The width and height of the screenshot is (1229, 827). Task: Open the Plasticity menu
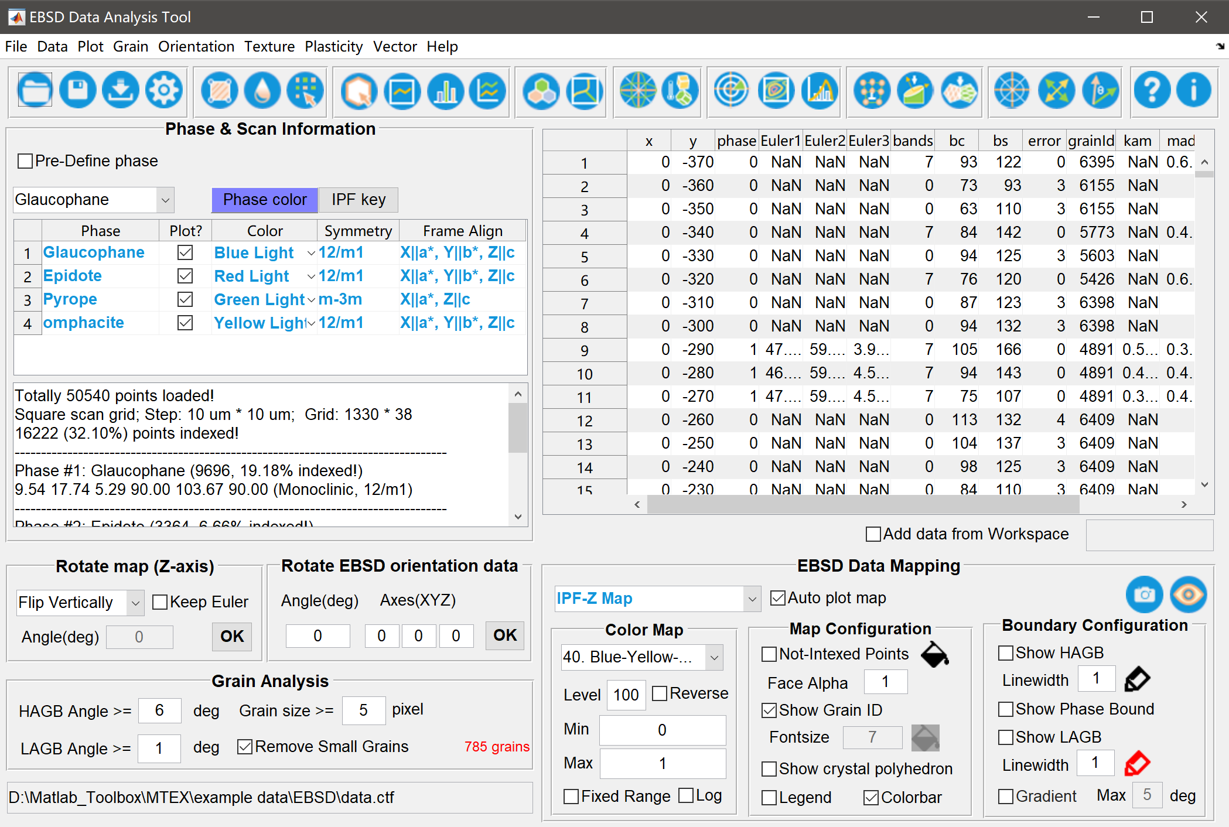334,47
